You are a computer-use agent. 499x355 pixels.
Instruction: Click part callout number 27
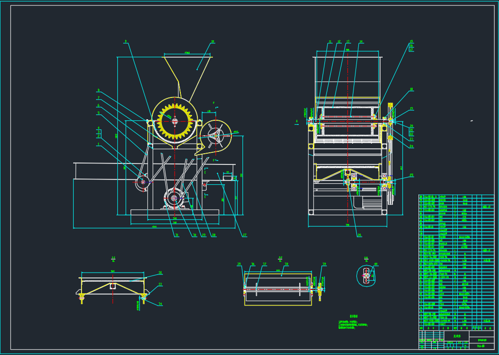click(x=244, y=235)
